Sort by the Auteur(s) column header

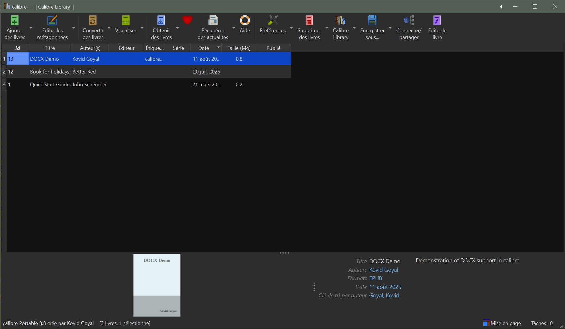(90, 48)
